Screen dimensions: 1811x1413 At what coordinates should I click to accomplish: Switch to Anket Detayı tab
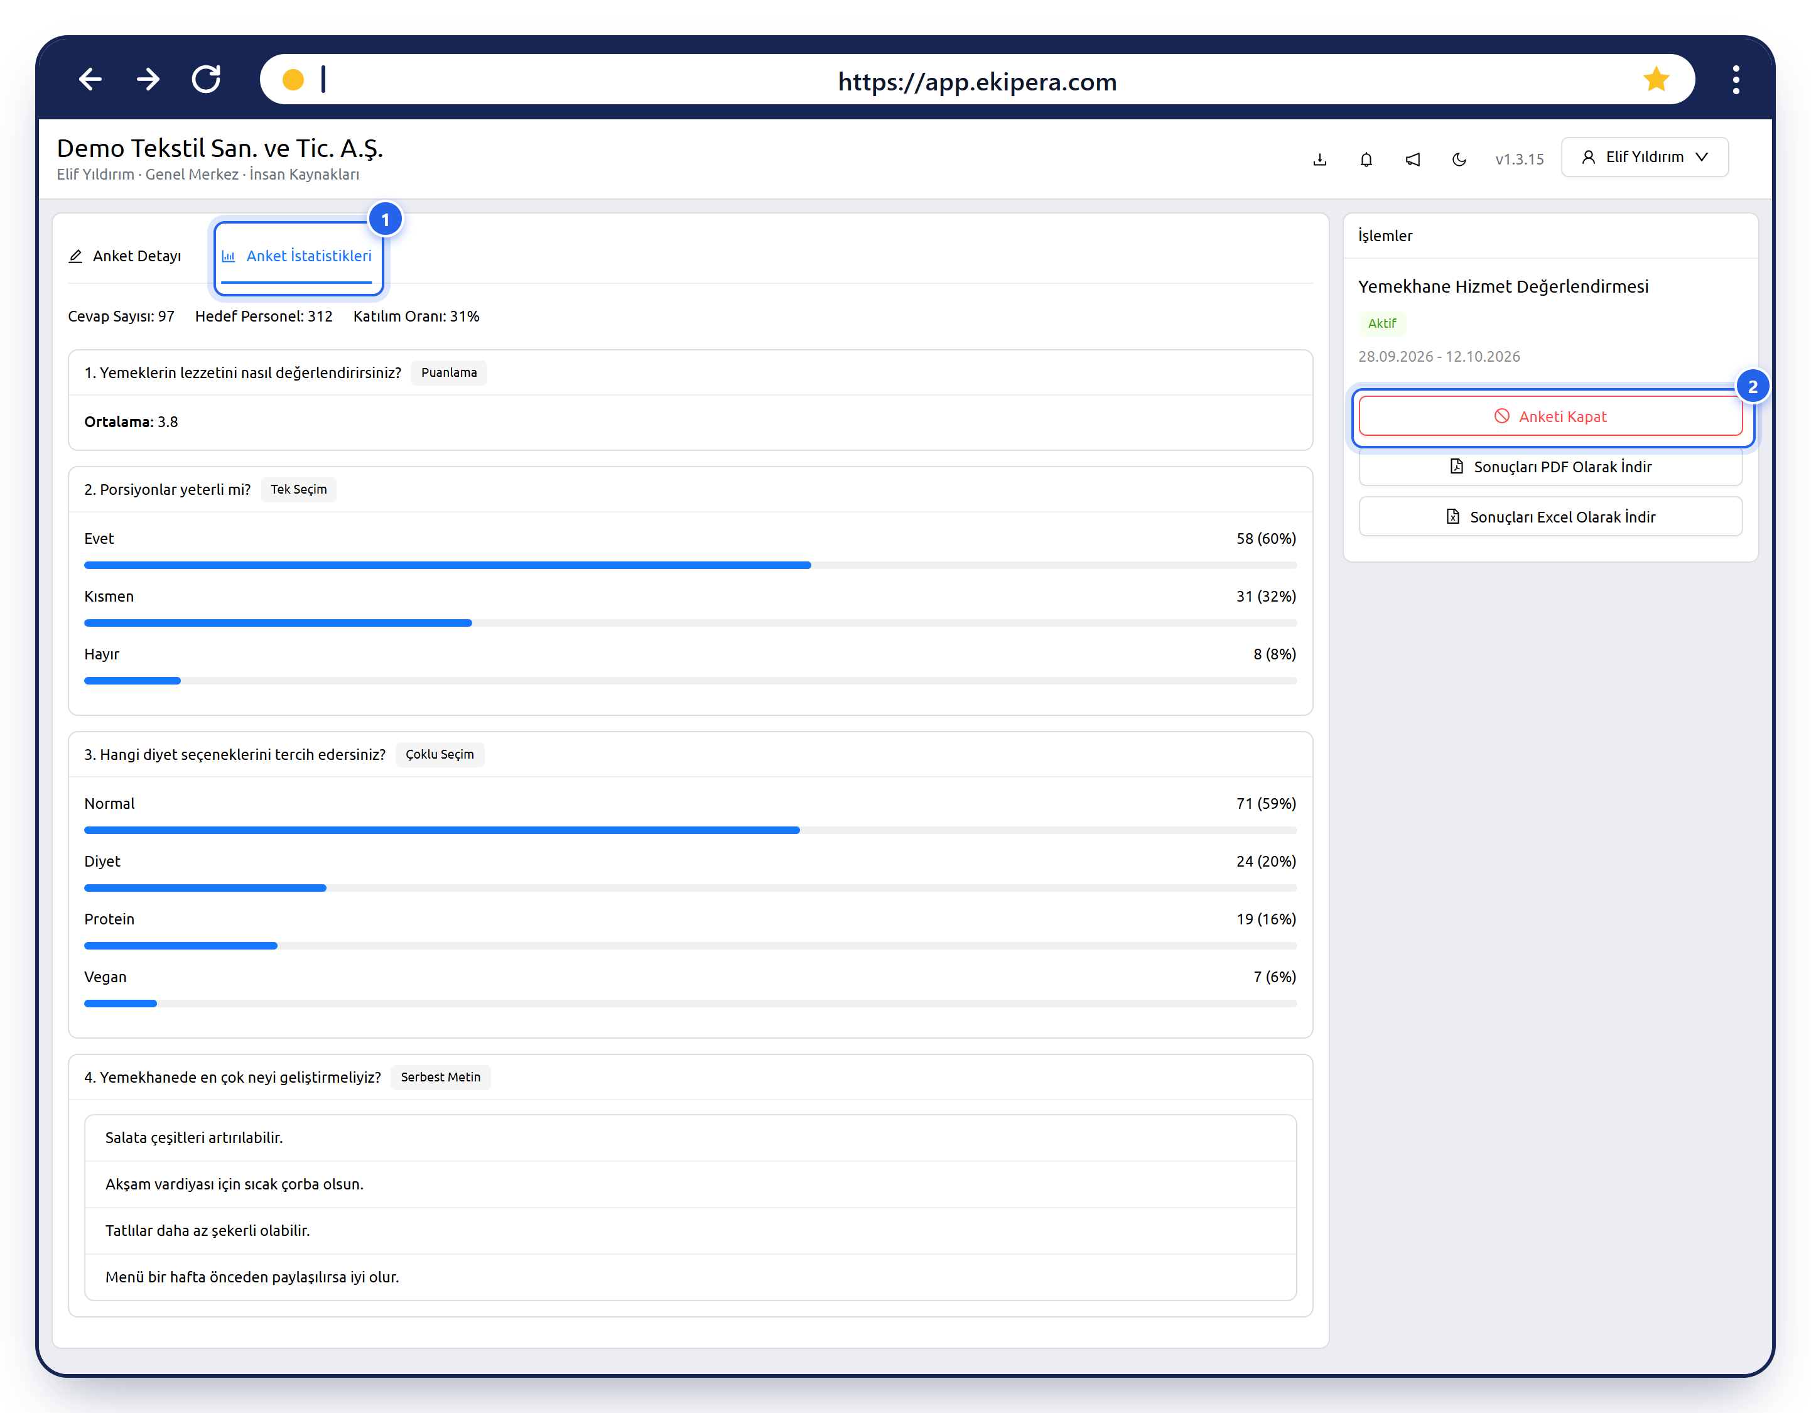point(125,256)
